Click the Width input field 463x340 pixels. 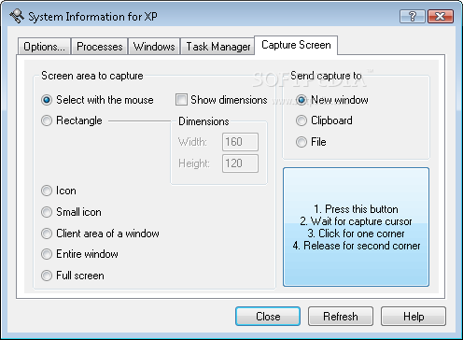pyautogui.click(x=240, y=142)
